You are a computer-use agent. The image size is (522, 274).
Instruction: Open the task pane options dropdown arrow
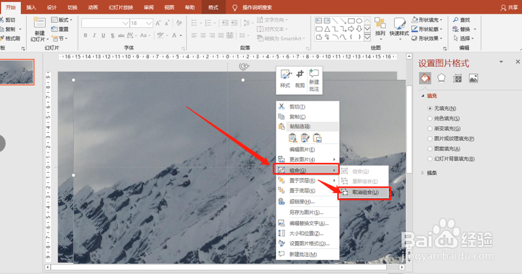(x=501, y=62)
